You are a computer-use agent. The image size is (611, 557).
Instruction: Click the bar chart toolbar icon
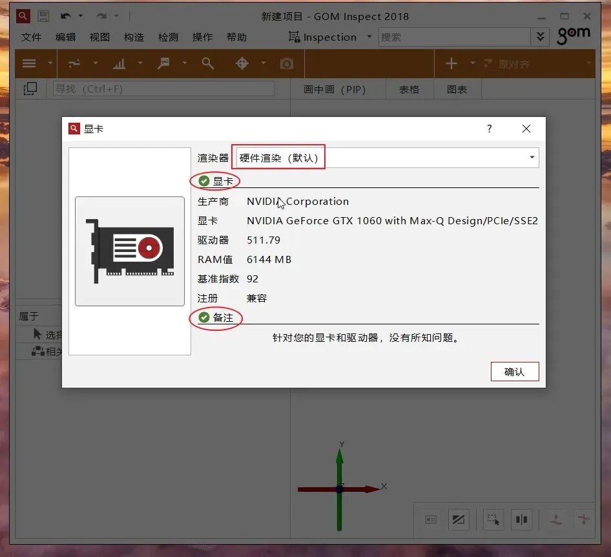tap(119, 63)
